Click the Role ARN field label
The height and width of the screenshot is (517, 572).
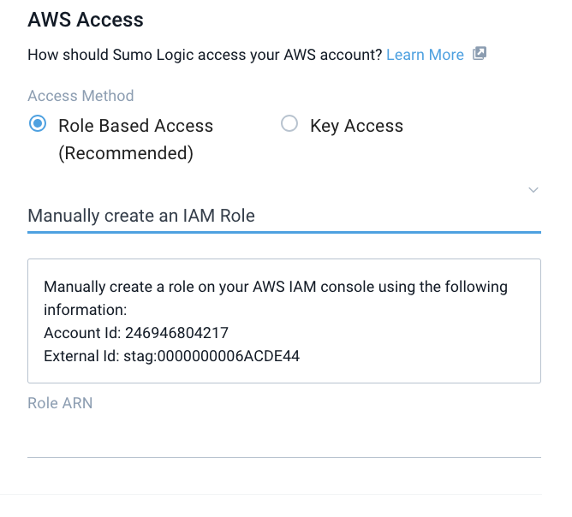(x=60, y=402)
